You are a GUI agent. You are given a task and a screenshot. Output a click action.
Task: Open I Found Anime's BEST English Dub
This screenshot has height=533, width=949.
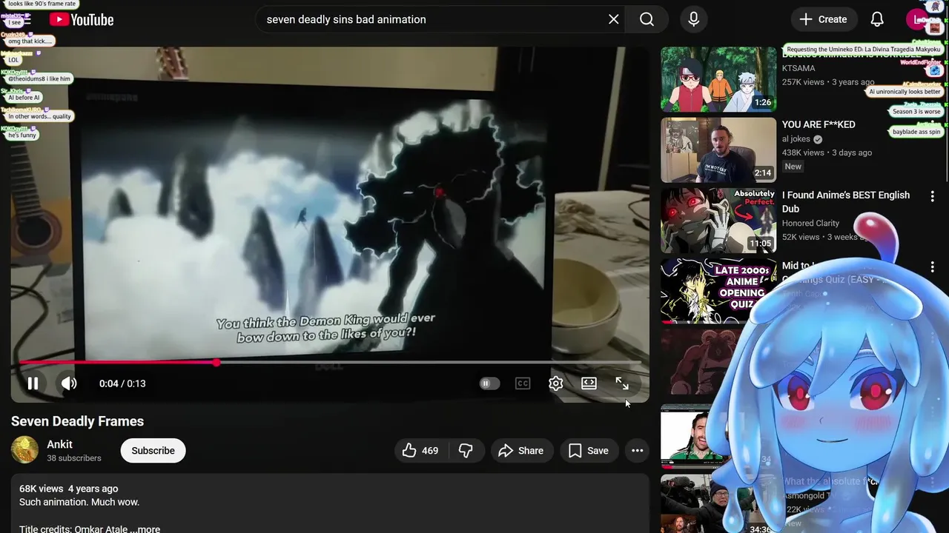click(846, 201)
